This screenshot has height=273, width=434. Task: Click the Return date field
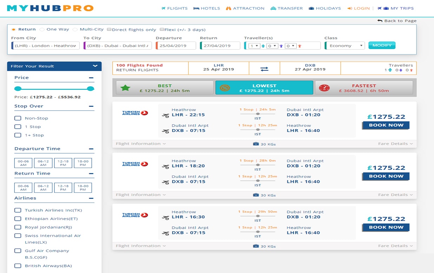[x=220, y=46]
